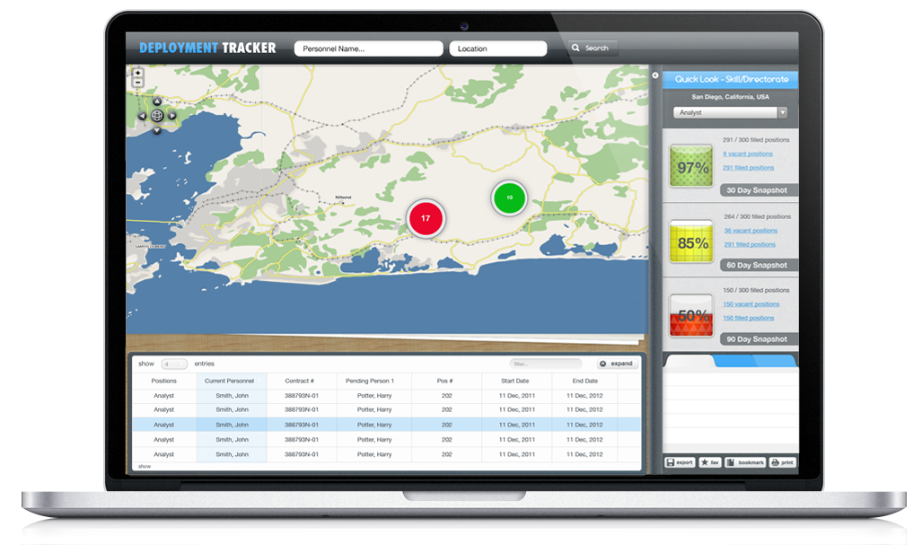Click the green cluster marker on map
The width and height of the screenshot is (922, 553).
[509, 197]
